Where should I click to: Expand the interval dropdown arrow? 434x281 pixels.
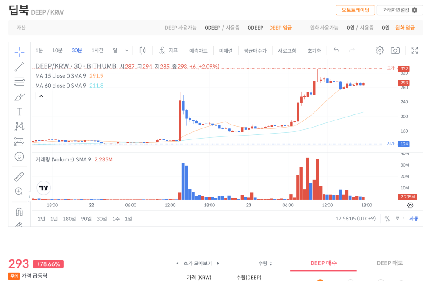coord(127,50)
